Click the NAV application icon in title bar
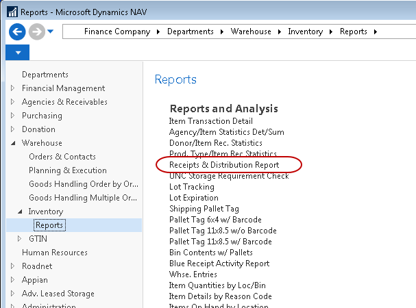416x308 pixels. [x=10, y=12]
